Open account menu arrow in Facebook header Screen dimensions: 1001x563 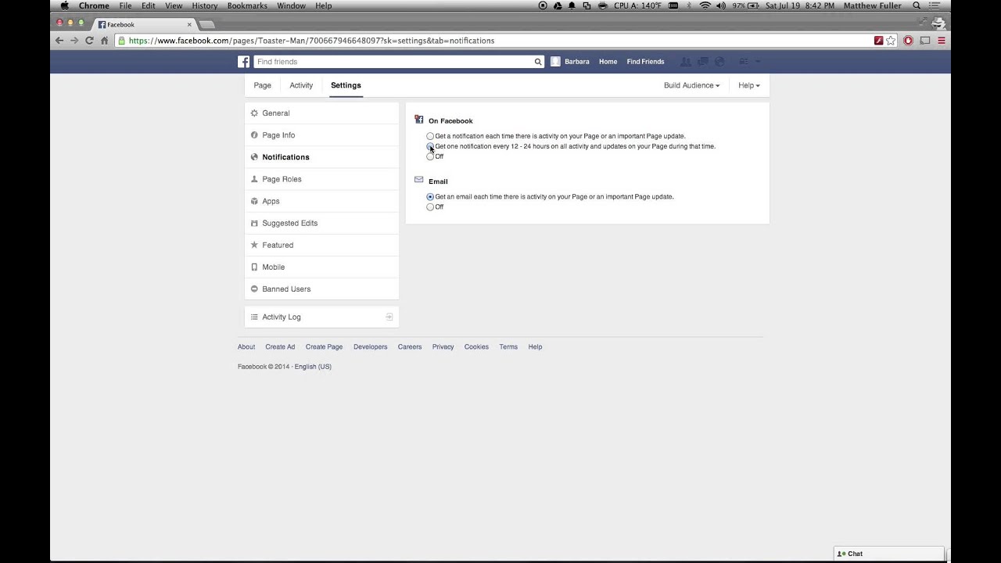758,62
